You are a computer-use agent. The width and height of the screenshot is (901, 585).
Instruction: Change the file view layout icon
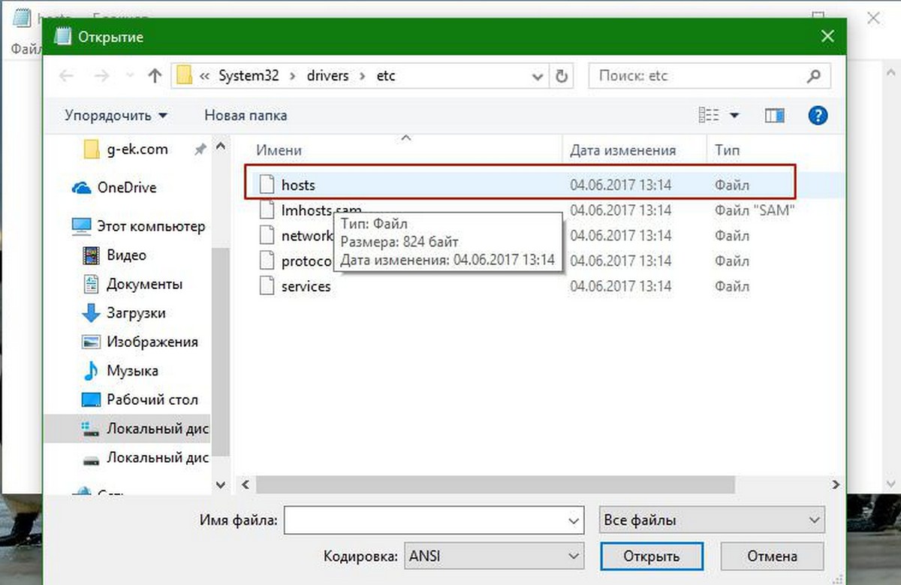click(x=710, y=116)
